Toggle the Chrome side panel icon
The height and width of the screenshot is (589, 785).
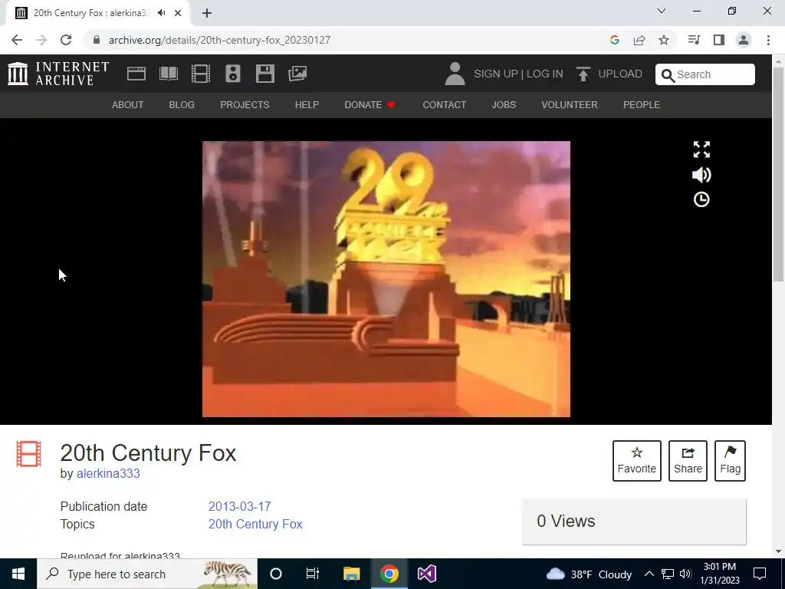pyautogui.click(x=719, y=40)
